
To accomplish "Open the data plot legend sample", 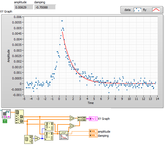I will 137,10.
